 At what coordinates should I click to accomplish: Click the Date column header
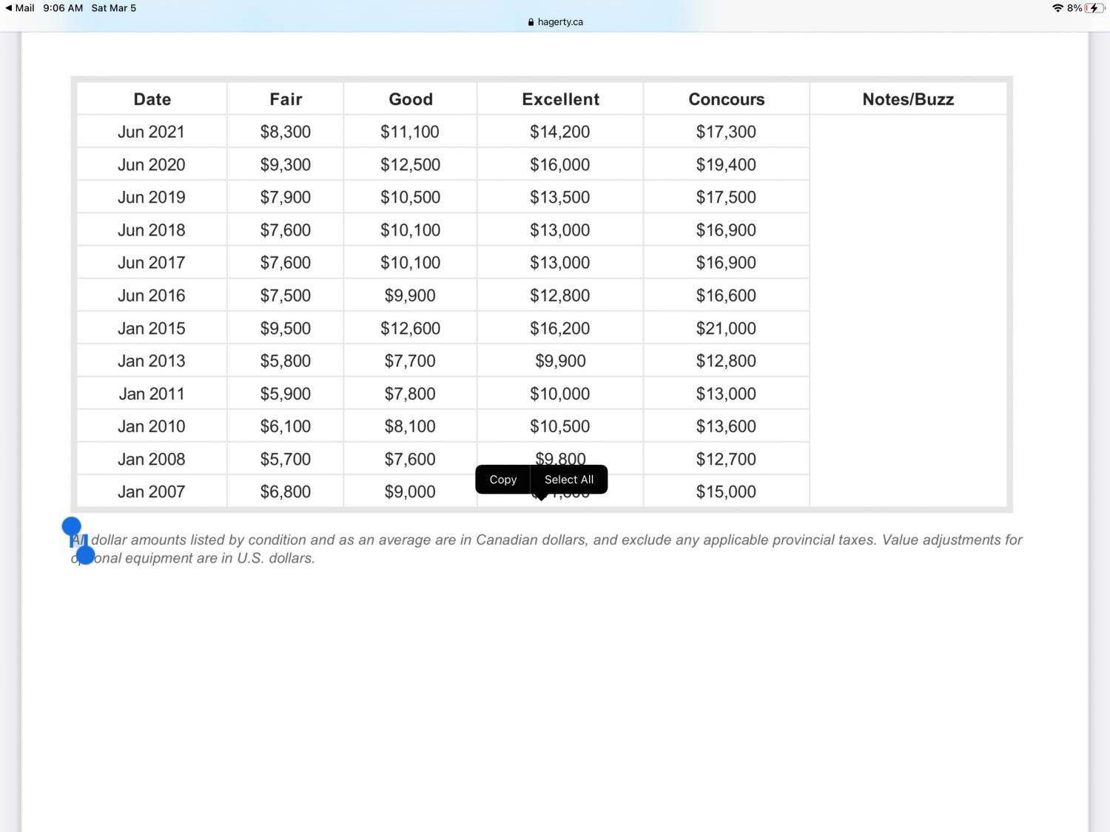coord(152,99)
